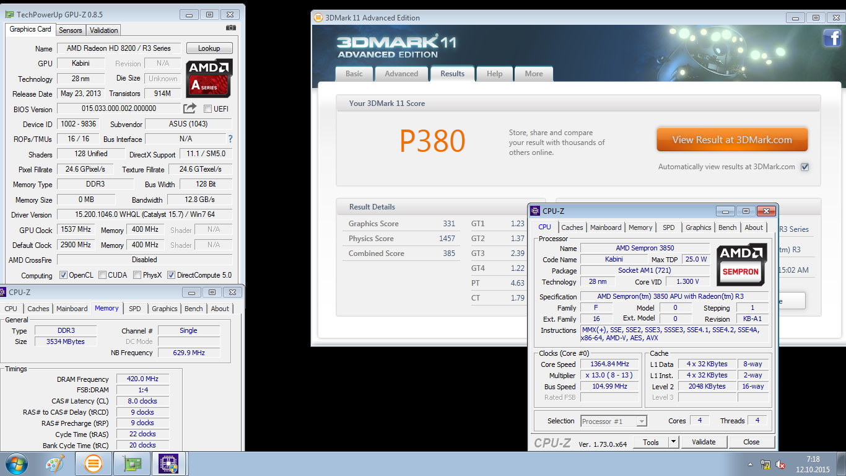
Task: Toggle the OpenCL checkbox
Action: (x=63, y=275)
